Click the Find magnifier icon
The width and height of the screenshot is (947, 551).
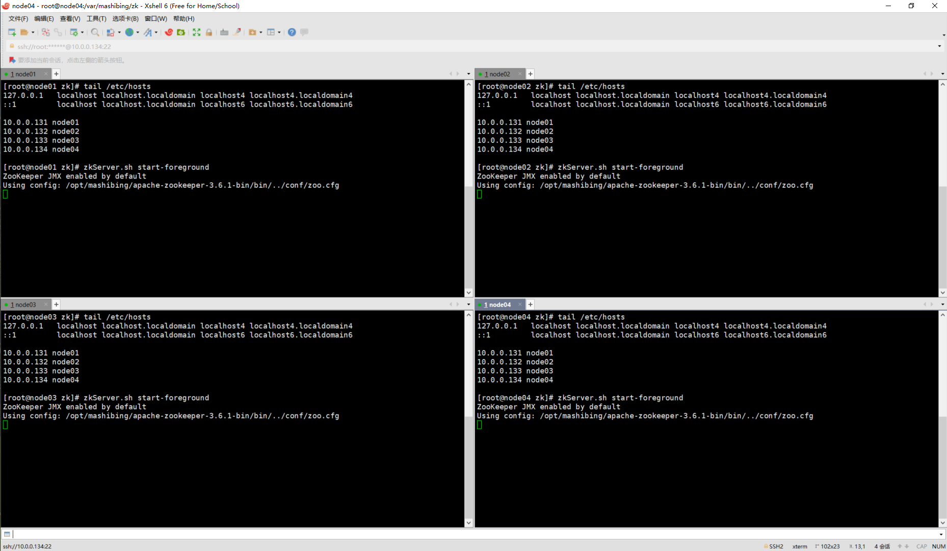click(x=95, y=32)
